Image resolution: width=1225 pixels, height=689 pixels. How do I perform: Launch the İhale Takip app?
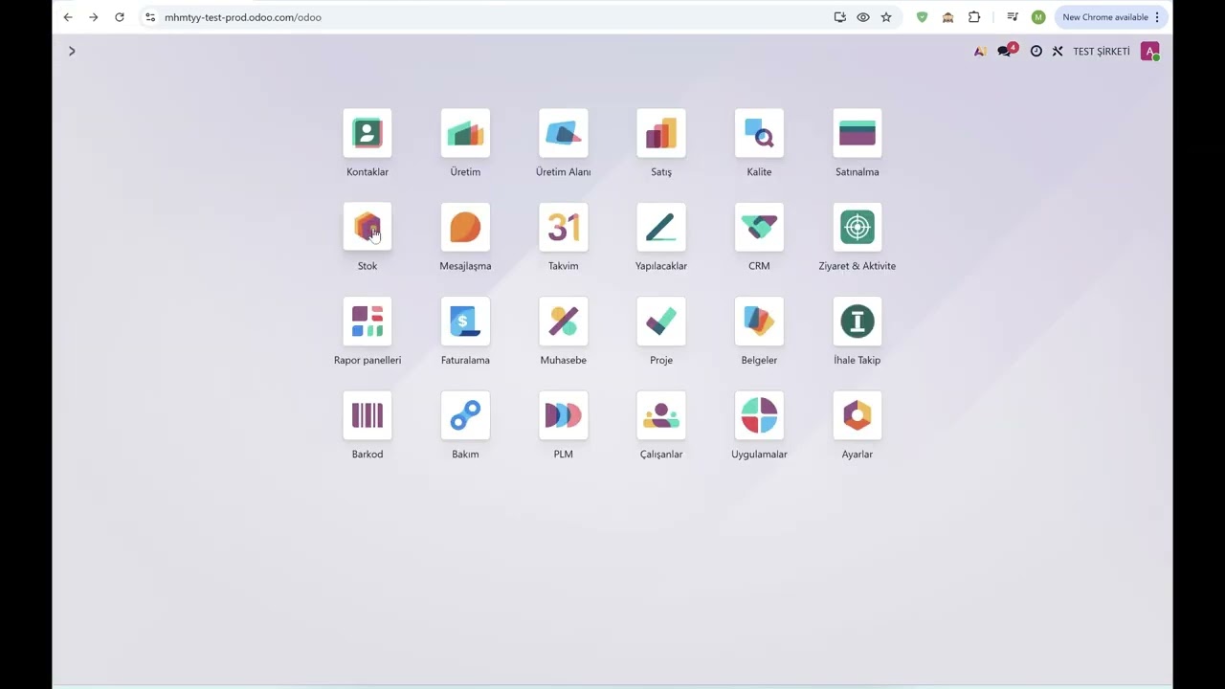(x=857, y=322)
